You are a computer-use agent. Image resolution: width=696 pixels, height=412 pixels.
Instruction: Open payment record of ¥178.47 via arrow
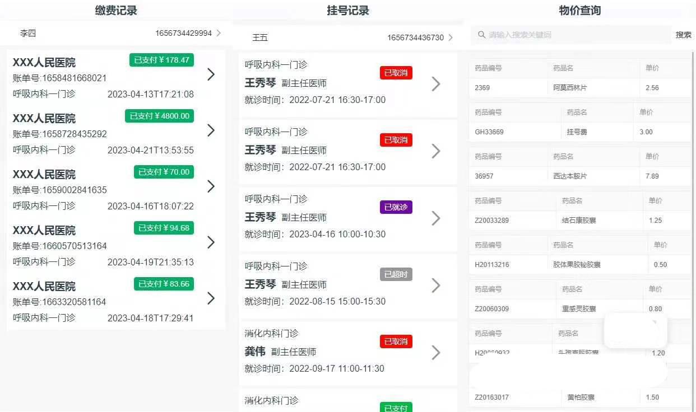[211, 74]
